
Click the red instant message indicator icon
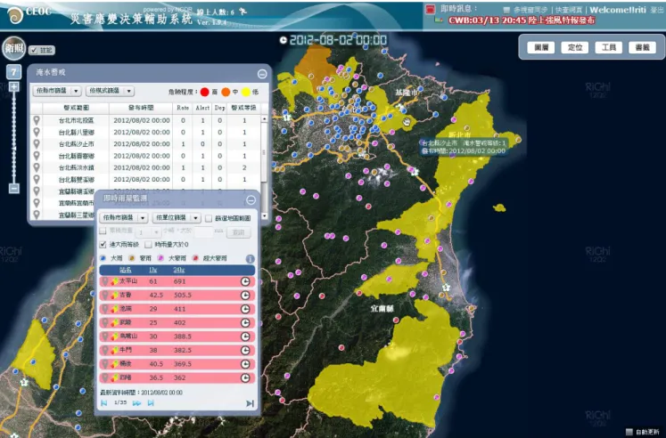(431, 9)
